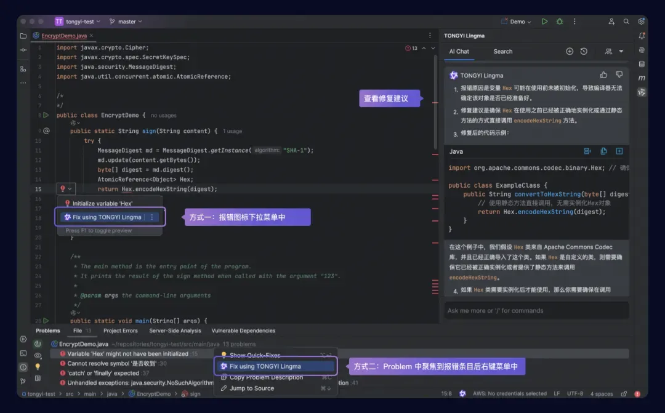665x413 pixels.
Task: Run the Demo configuration with green play icon
Action: click(544, 21)
